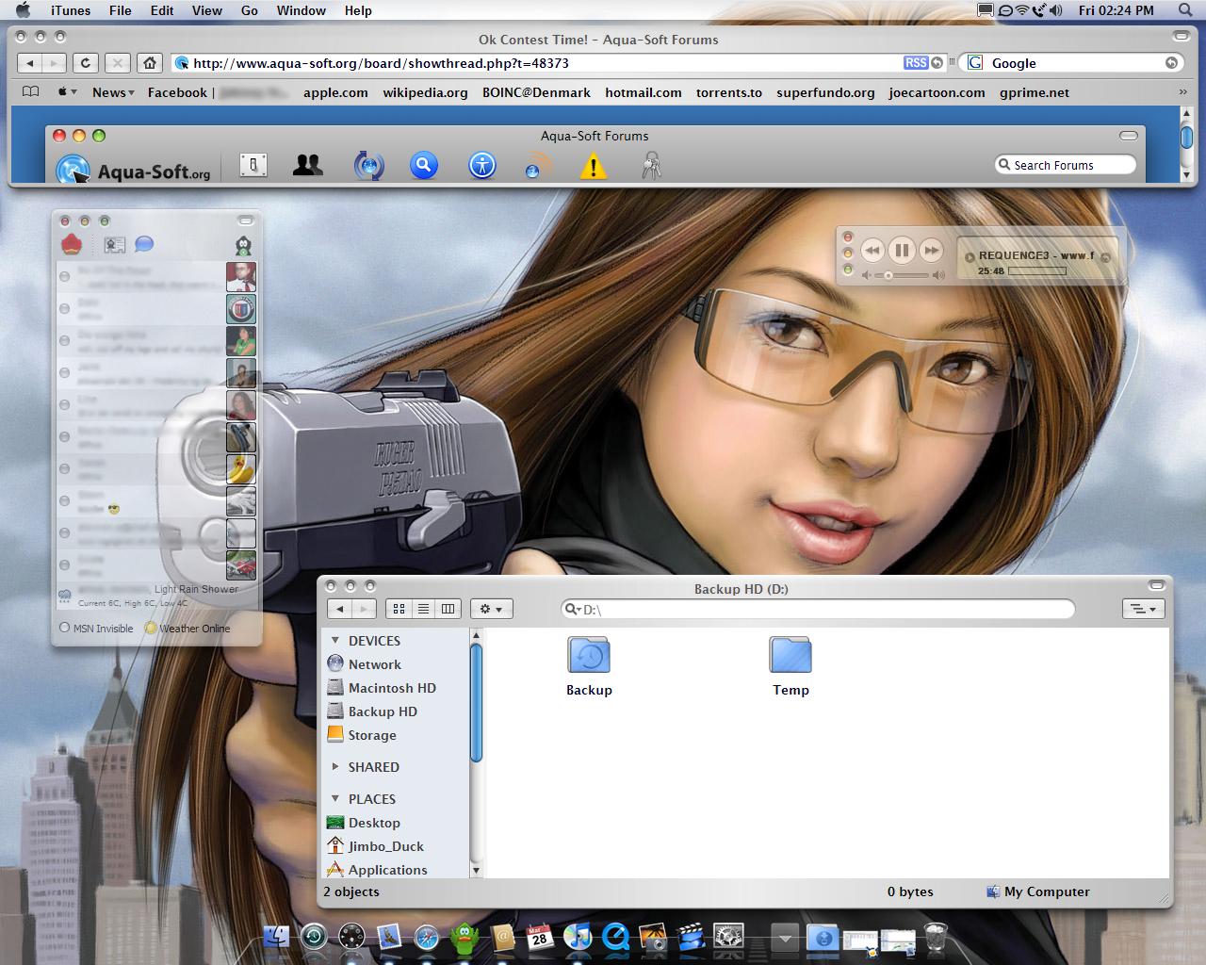Screen dimensions: 1206x965
Task: Click the RSS badge in address bar
Action: click(x=916, y=63)
